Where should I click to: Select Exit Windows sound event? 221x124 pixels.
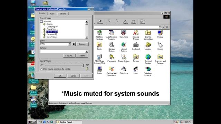point(52,37)
